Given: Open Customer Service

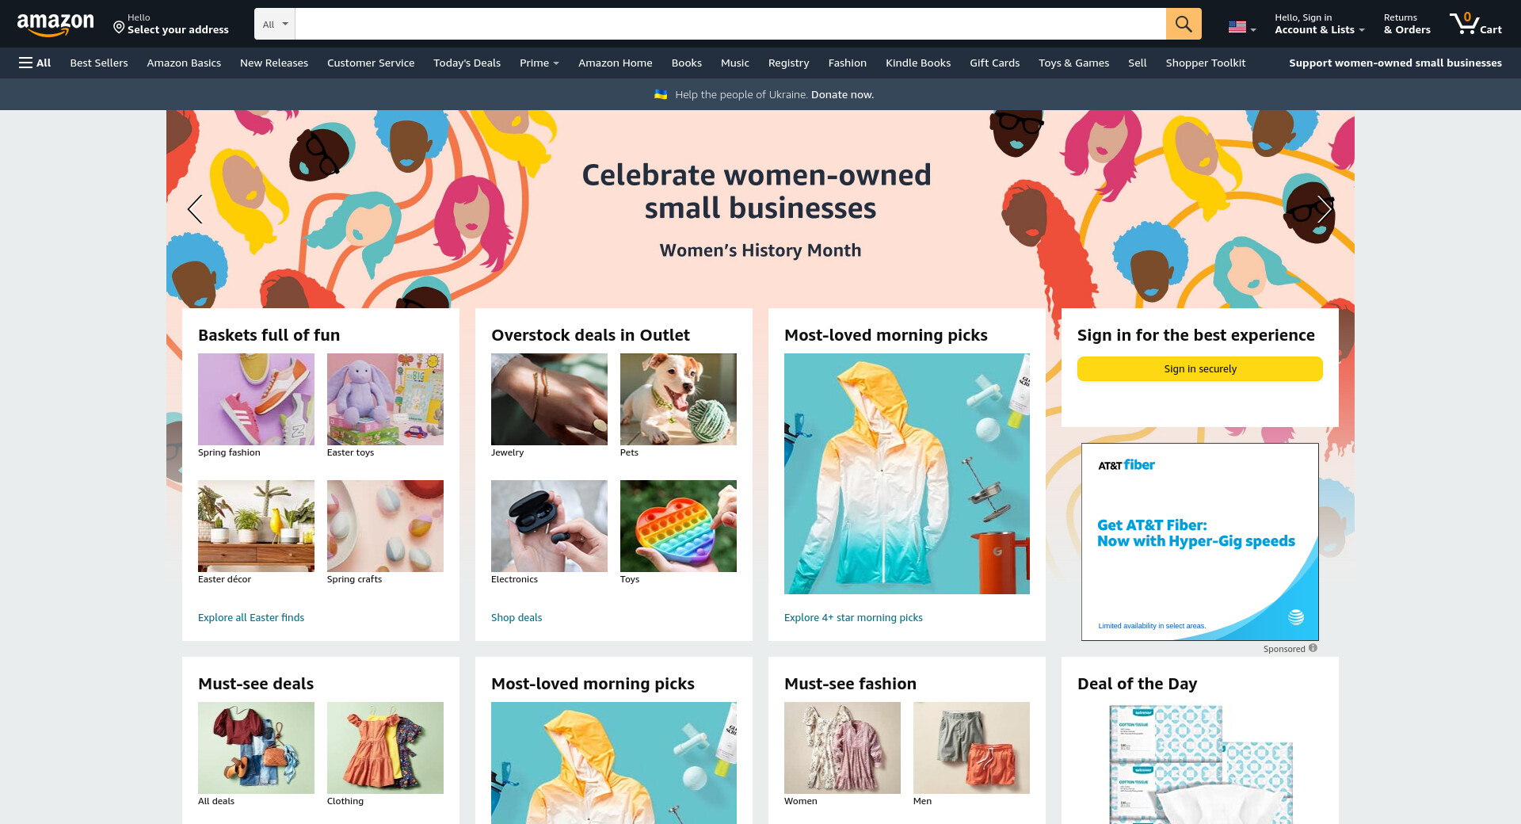Looking at the screenshot, I should (x=371, y=63).
